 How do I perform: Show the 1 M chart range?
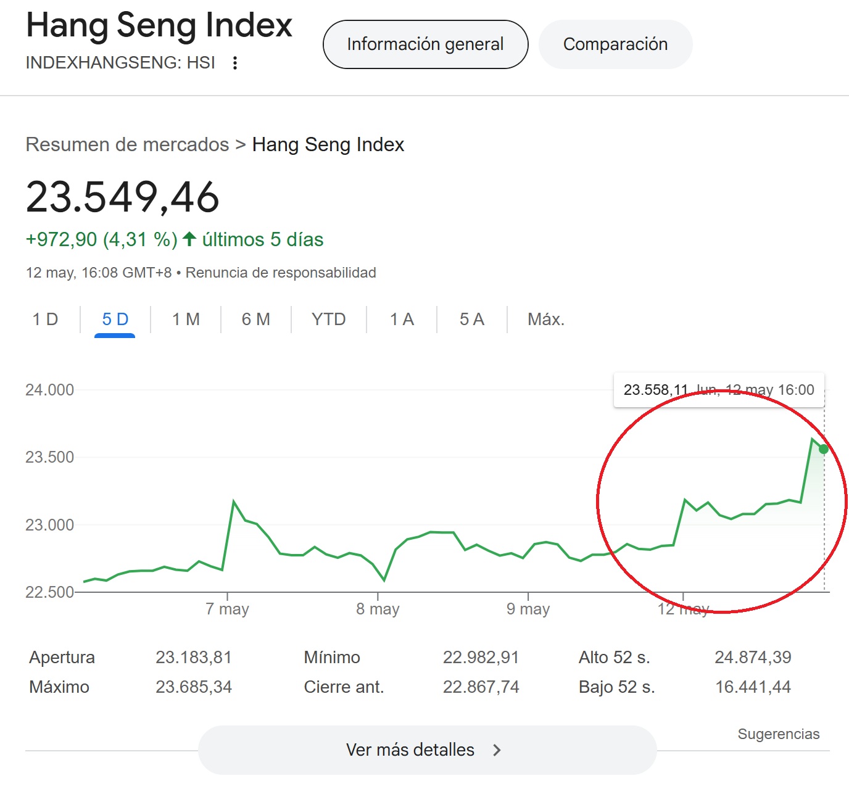coord(186,320)
